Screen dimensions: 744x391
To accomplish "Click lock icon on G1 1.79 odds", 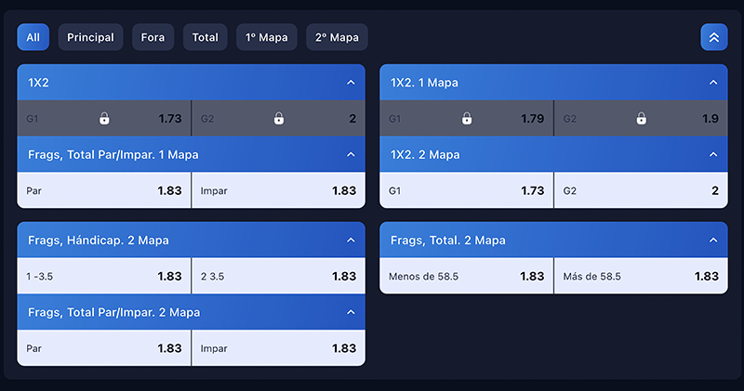I will pyautogui.click(x=467, y=119).
